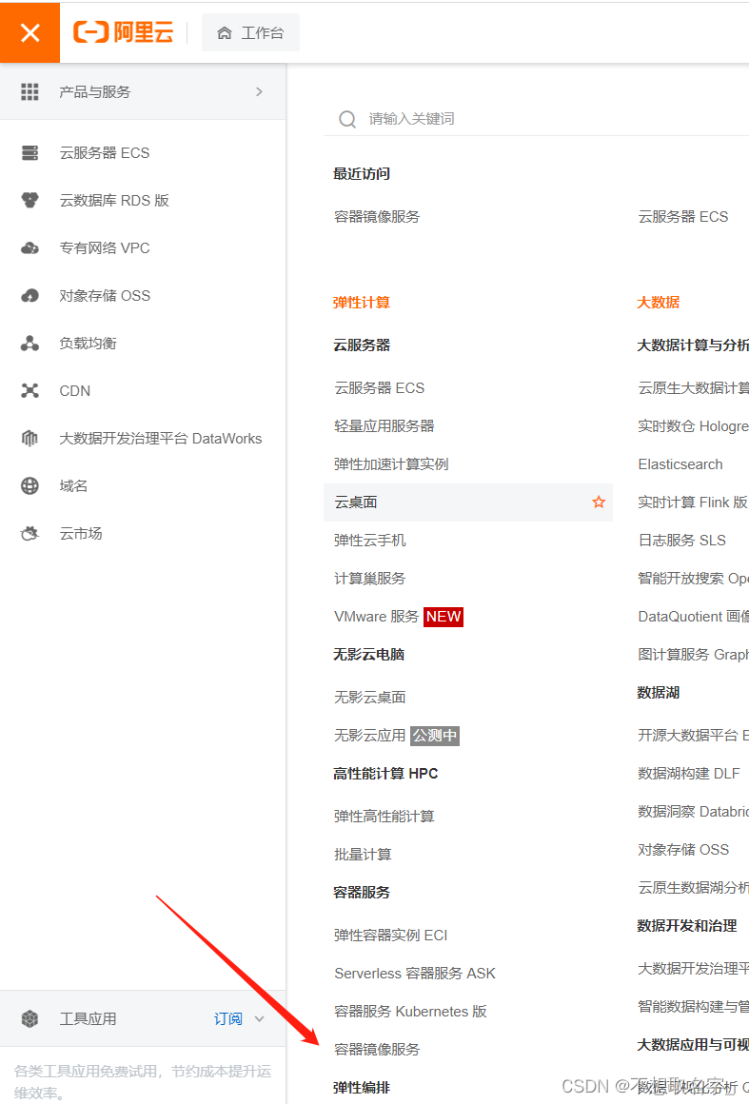The image size is (749, 1104).
Task: Click the 专有网络 VPC cloud icon
Action: (30, 247)
